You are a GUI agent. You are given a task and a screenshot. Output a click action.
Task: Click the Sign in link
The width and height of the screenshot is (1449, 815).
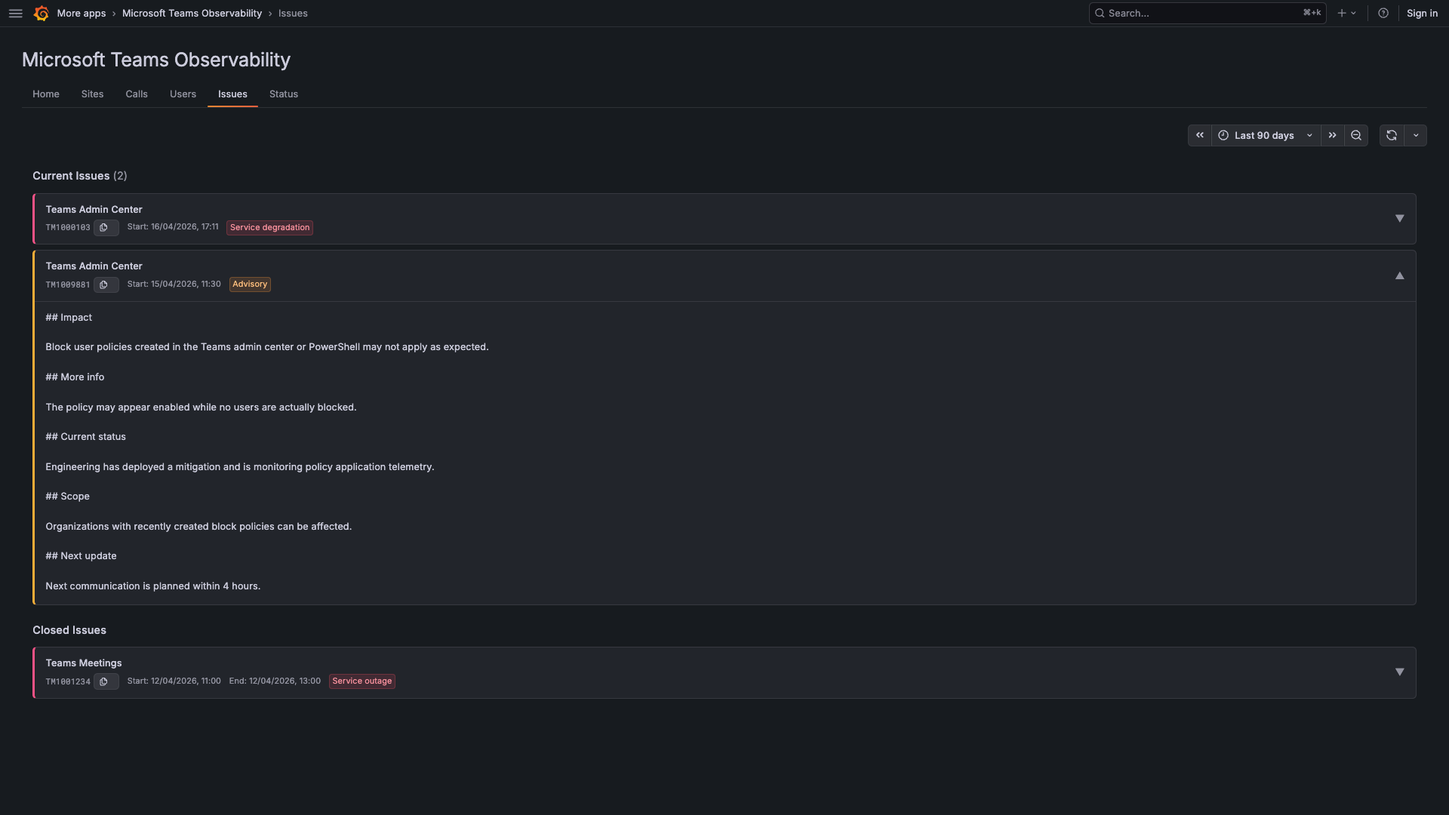click(1422, 13)
